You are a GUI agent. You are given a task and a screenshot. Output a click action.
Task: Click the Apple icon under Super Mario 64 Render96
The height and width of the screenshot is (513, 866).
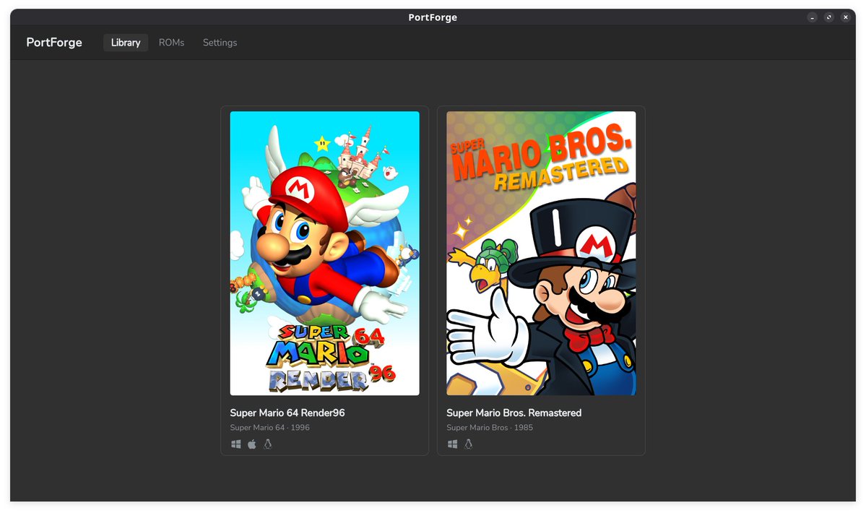coord(252,444)
